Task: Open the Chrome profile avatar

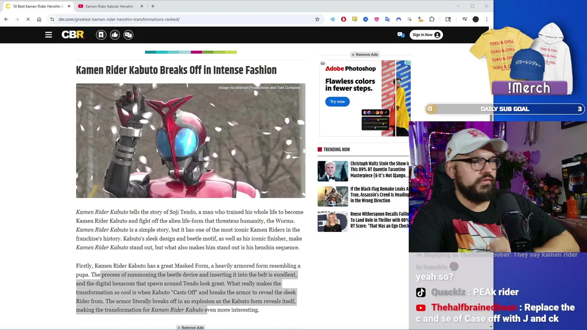Action: point(476,19)
